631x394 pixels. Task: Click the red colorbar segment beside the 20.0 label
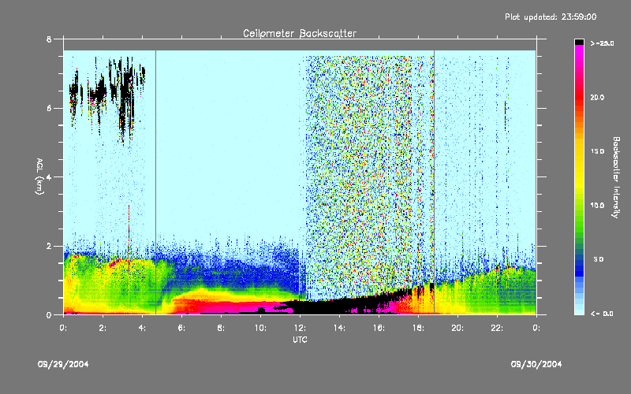[580, 98]
